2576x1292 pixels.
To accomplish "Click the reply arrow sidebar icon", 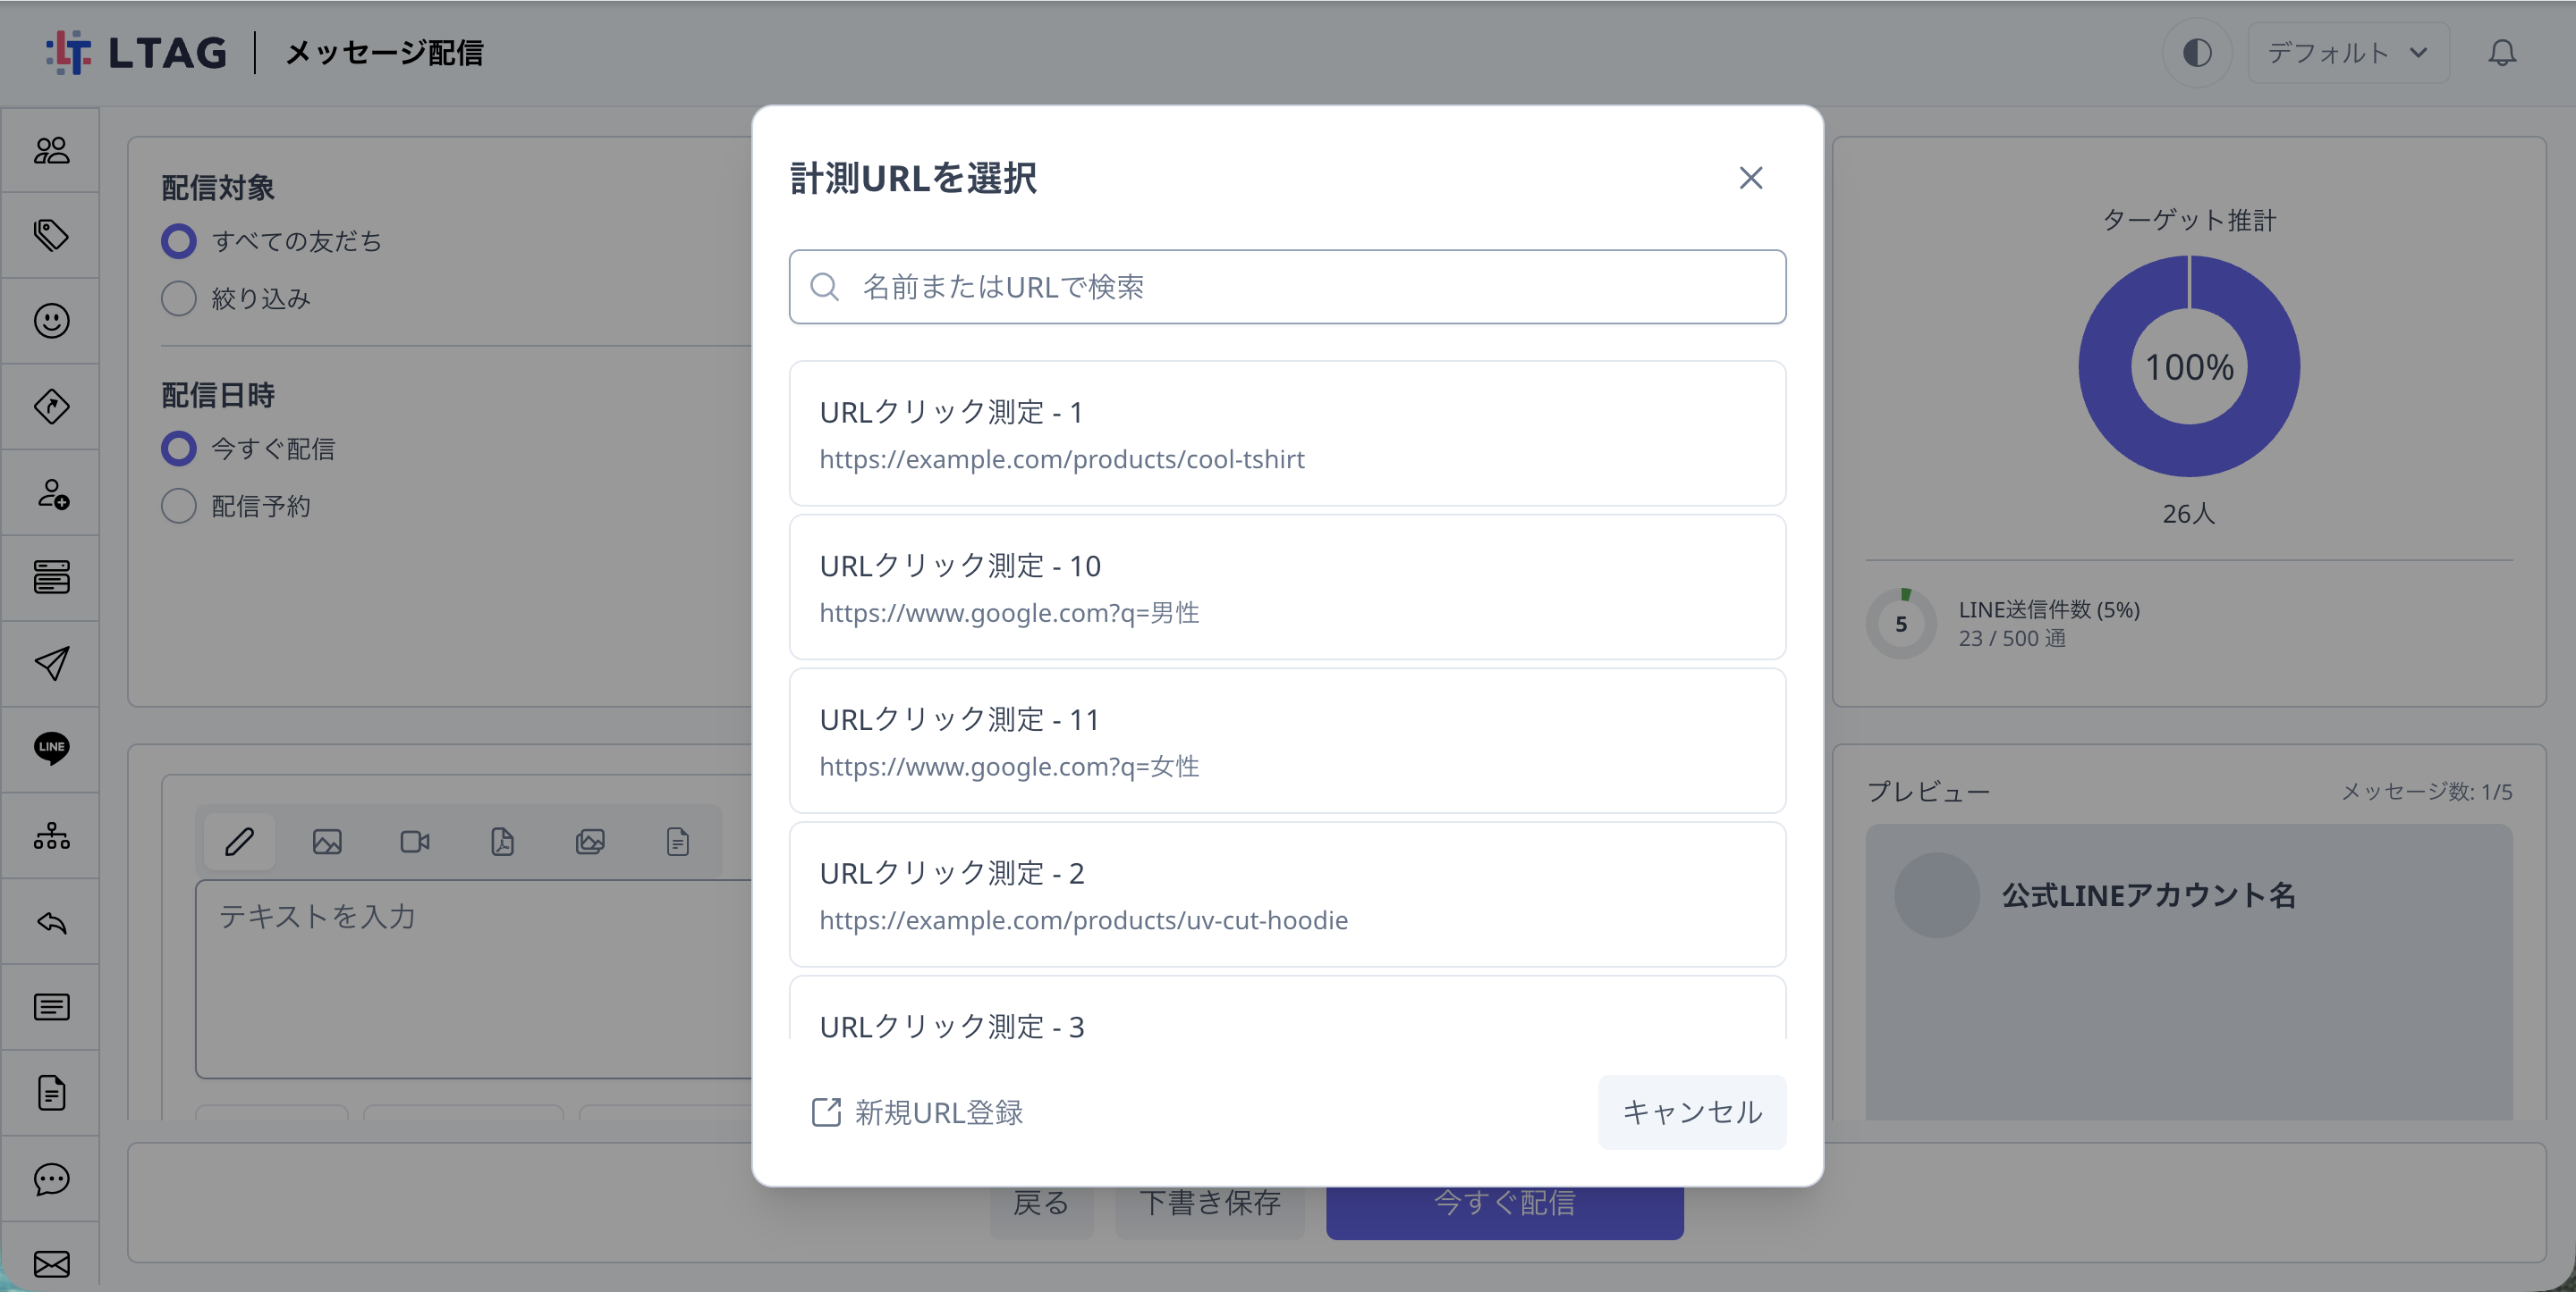I will click(x=51, y=921).
